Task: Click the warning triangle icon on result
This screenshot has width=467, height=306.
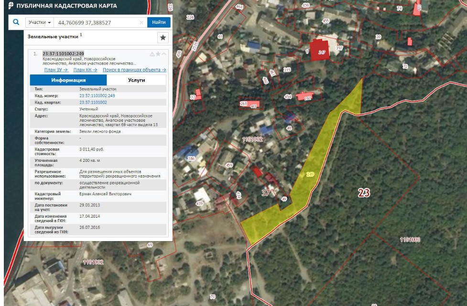Action: point(152,54)
